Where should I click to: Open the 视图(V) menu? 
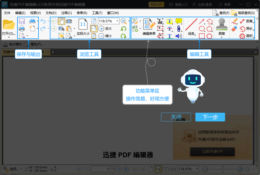[35, 13]
